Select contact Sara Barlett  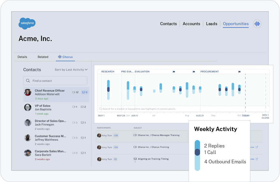56,155
